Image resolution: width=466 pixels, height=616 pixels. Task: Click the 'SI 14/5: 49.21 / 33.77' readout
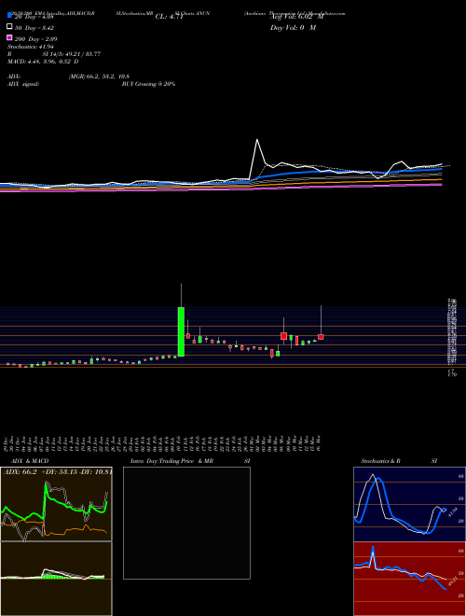tap(72, 54)
